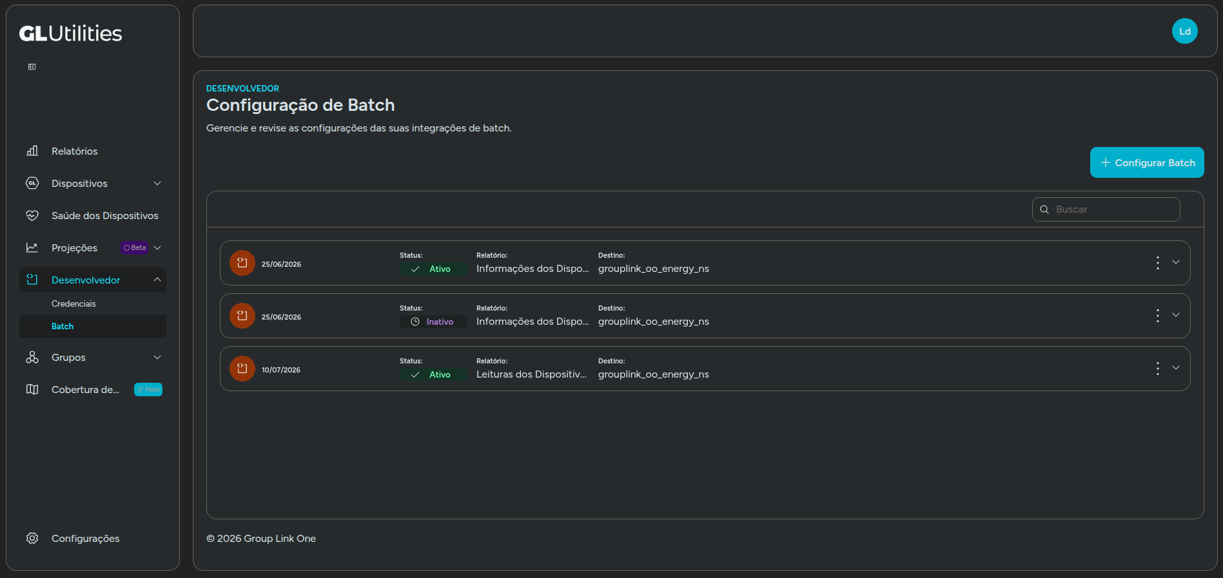Click Ativo badge of the 10/07/2026 row

pyautogui.click(x=433, y=374)
